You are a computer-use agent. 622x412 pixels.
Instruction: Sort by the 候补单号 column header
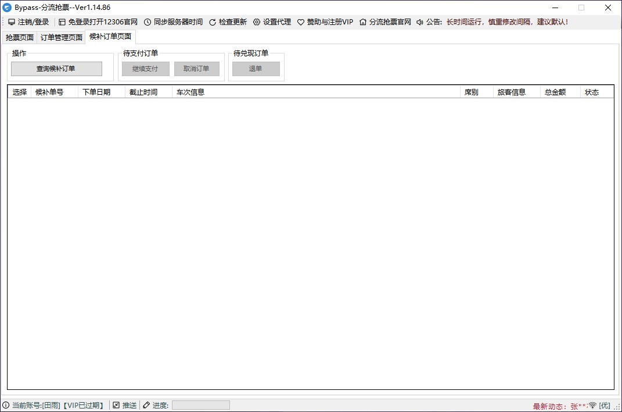[55, 92]
